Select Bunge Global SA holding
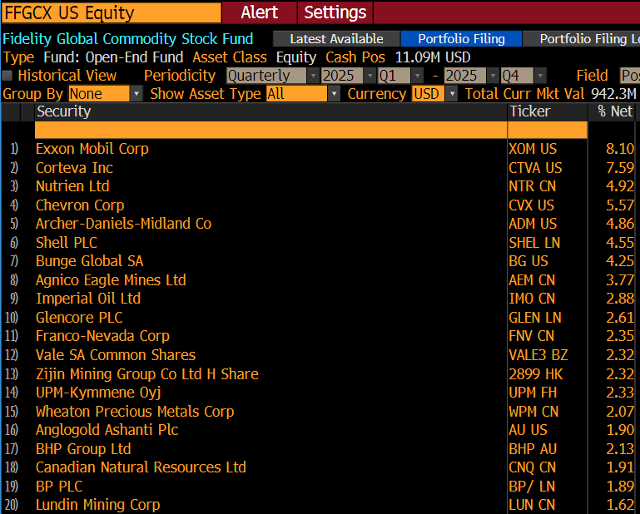The image size is (640, 514). click(89, 261)
